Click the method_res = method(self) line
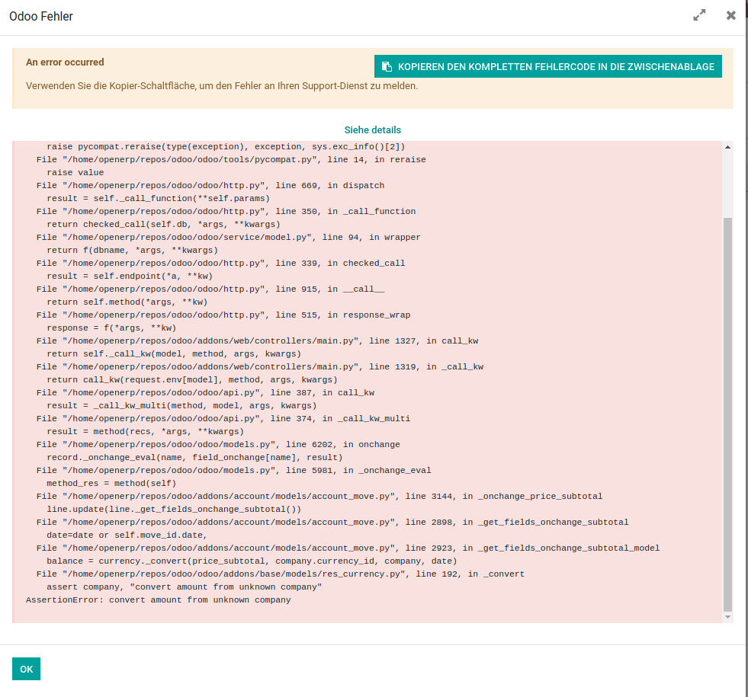This screenshot has width=748, height=697. [111, 484]
